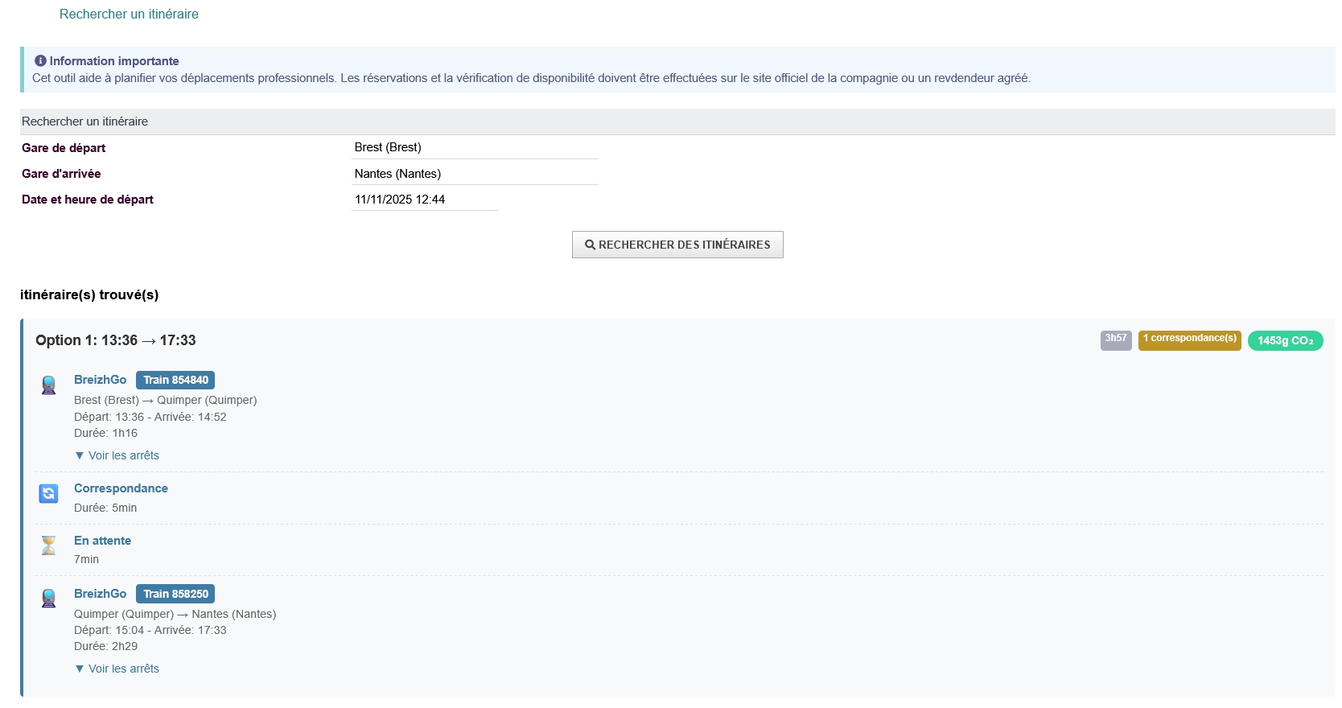The image size is (1342, 708).
Task: Click the train icon for Train 854840
Action: 48,385
